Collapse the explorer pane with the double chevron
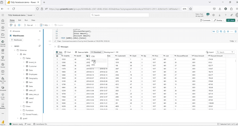Screen dimensions: 238x126 pyautogui.click(x=40, y=31)
